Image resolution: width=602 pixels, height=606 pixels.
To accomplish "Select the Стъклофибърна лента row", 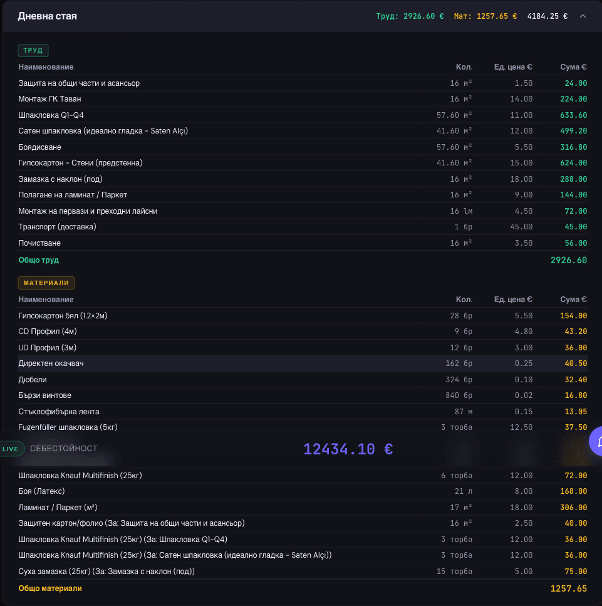I will 303,412.
